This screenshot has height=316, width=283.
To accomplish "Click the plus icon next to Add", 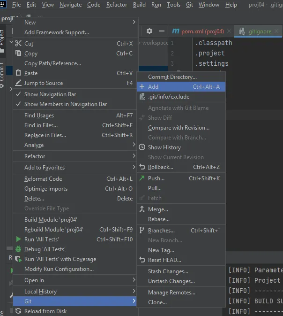I will tap(142, 86).
